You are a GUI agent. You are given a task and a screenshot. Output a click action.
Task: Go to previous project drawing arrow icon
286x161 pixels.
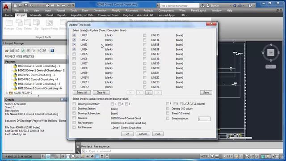tap(58, 5)
